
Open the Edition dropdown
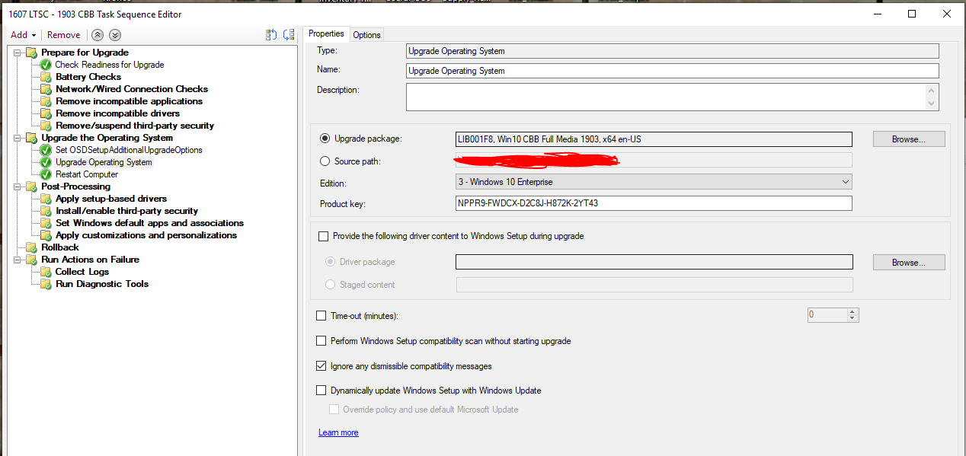(653, 182)
